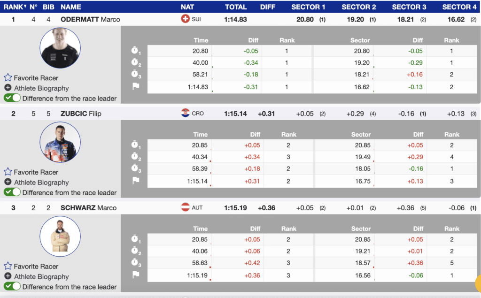Click the Austrian flag icon next to AUT
The height and width of the screenshot is (298, 481).
point(185,207)
